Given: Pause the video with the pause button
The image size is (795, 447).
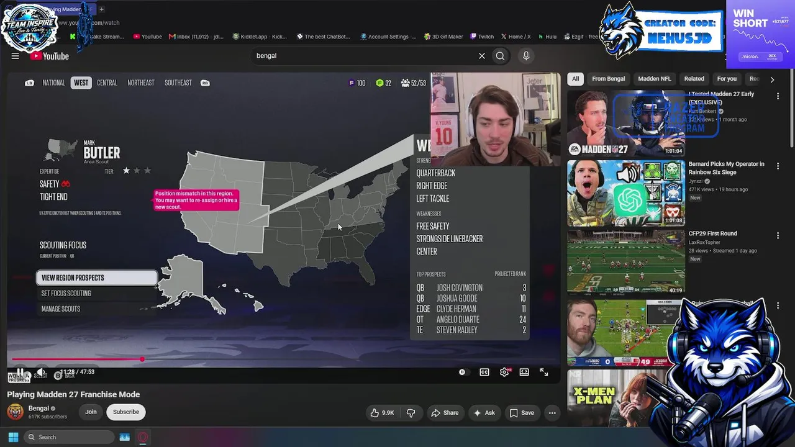Looking at the screenshot, I should [x=20, y=372].
